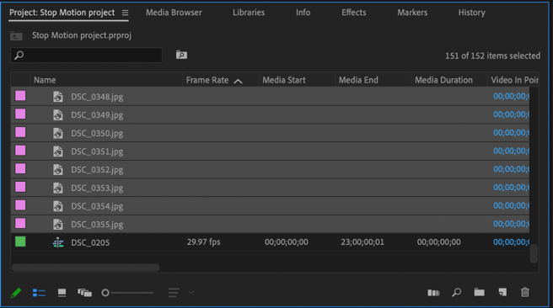This screenshot has height=308, width=553.
Task: Select the file name DSC_0351.jpg
Action: 97,151
